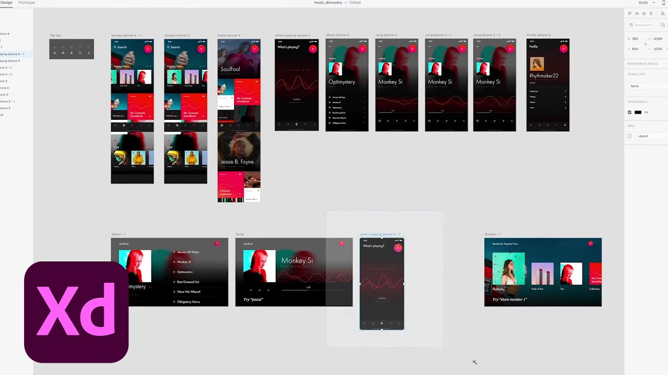Click the Rhythmaker22 avatar in Profile artboard
The image size is (668, 375).
pos(536,64)
